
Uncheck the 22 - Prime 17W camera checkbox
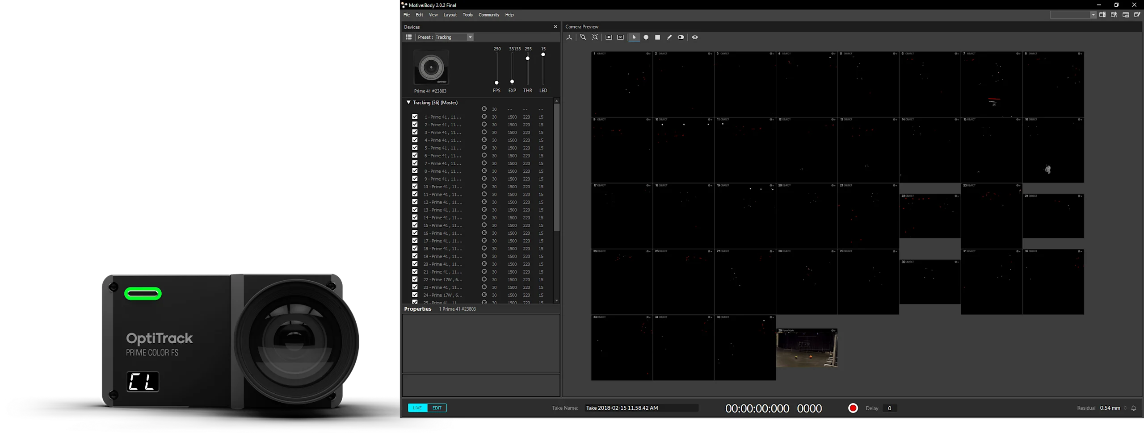point(415,279)
